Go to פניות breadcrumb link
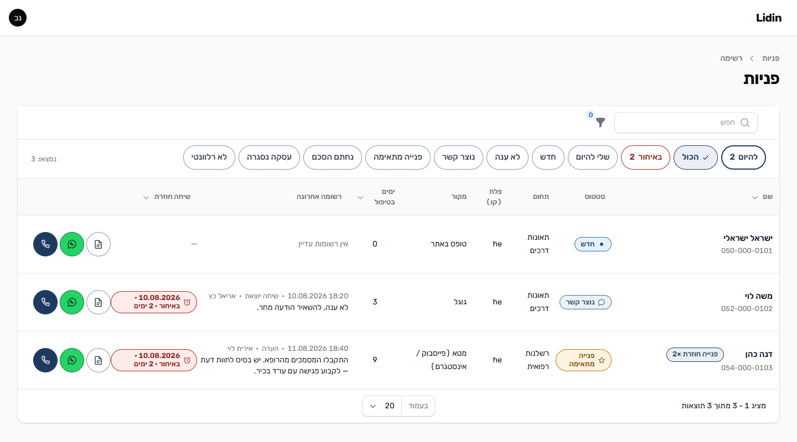The height and width of the screenshot is (442, 797). 770,58
